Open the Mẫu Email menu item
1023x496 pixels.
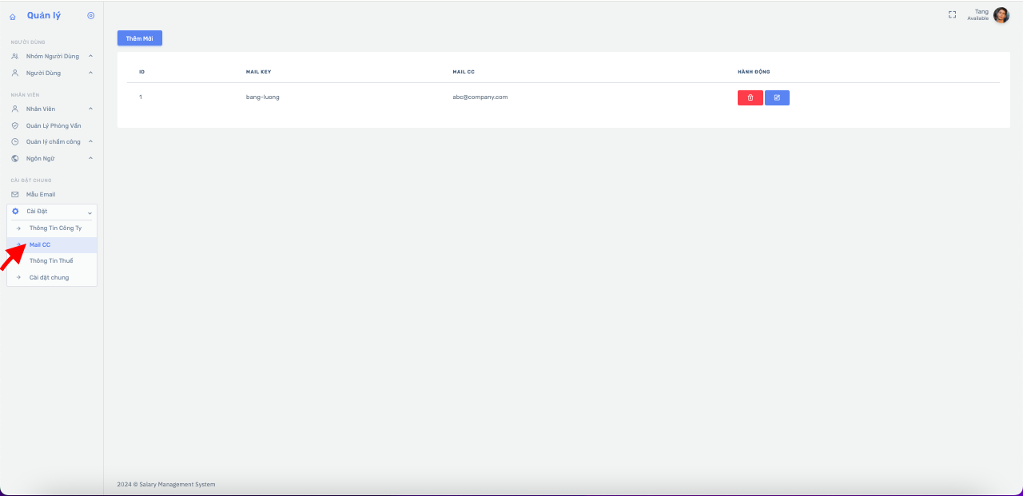[x=40, y=194]
